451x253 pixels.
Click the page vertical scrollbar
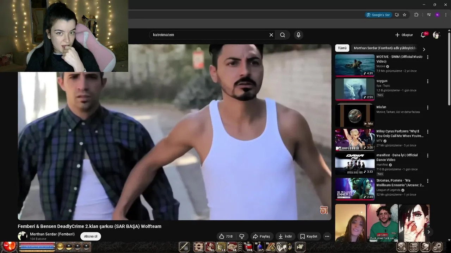point(449,69)
